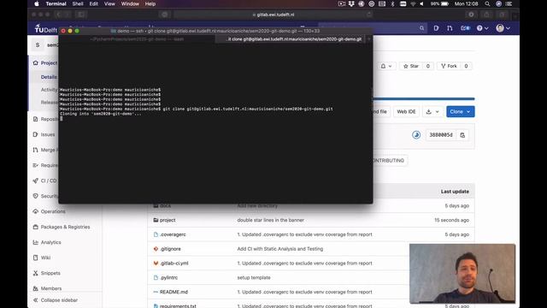Screen dimensions: 547x308
Task: Fork the project
Action: pos(449,66)
